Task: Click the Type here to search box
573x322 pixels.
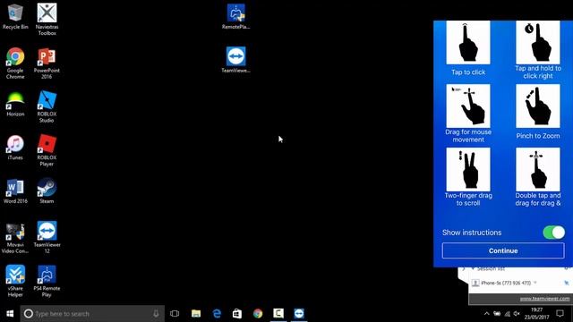Action: point(92,314)
